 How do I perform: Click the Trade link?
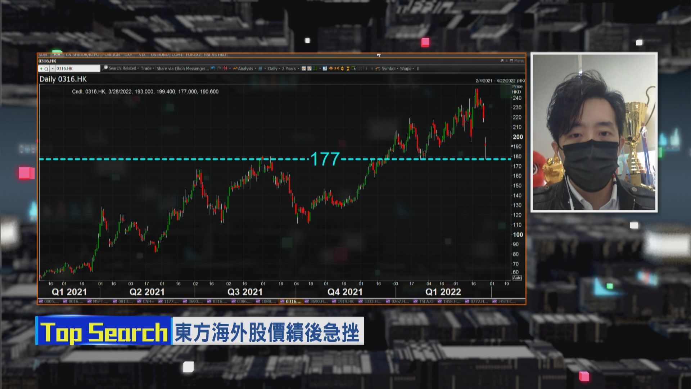[146, 68]
